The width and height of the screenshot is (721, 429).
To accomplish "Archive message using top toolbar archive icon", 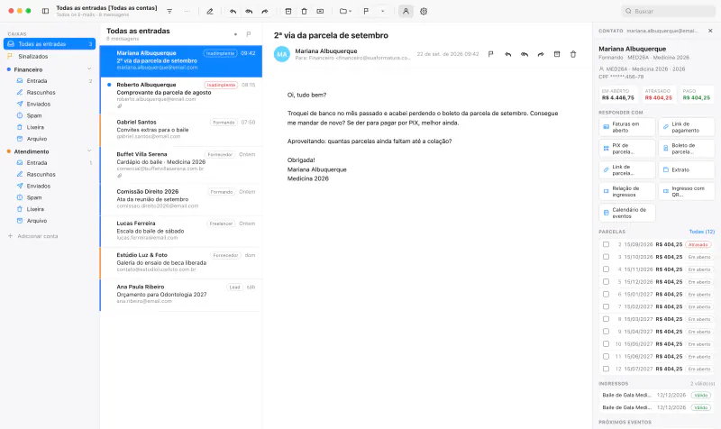I will [288, 11].
